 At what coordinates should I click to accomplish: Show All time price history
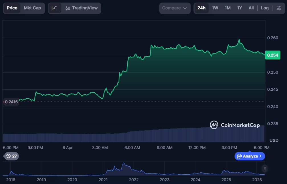251,8
